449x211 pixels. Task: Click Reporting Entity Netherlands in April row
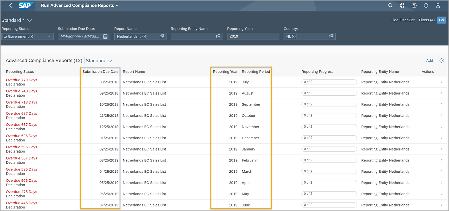(x=385, y=183)
